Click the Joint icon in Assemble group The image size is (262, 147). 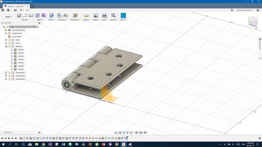pos(65,15)
